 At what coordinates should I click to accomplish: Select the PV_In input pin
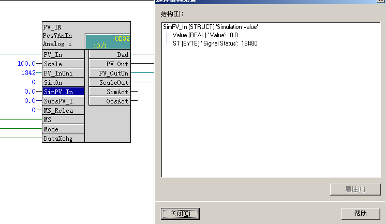click(63, 54)
